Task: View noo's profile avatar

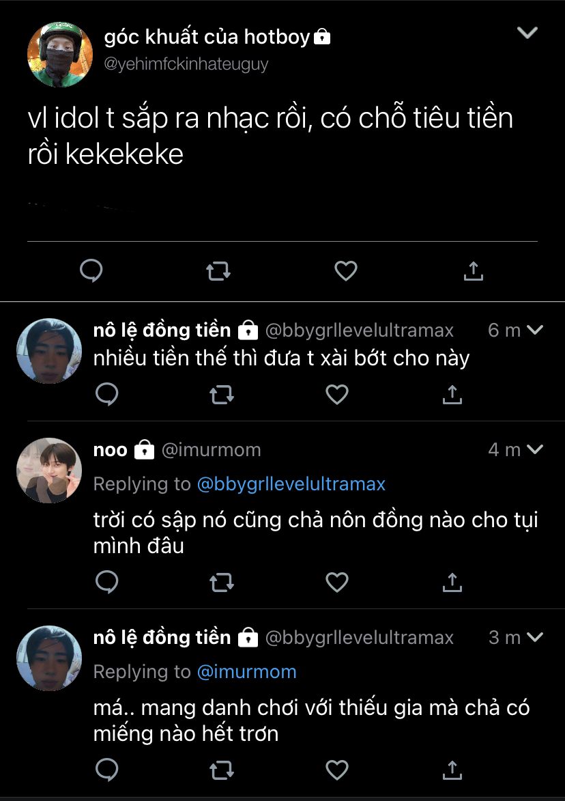Action: 49,470
